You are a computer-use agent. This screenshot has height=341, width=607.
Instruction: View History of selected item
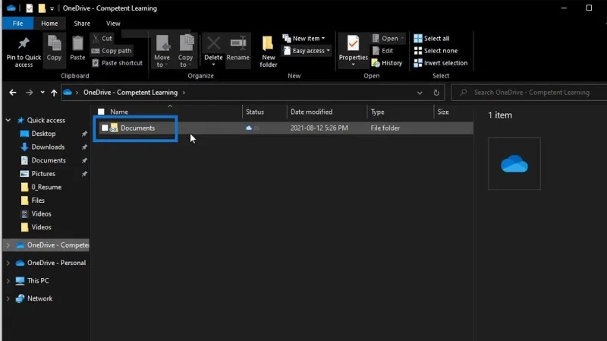tap(387, 63)
